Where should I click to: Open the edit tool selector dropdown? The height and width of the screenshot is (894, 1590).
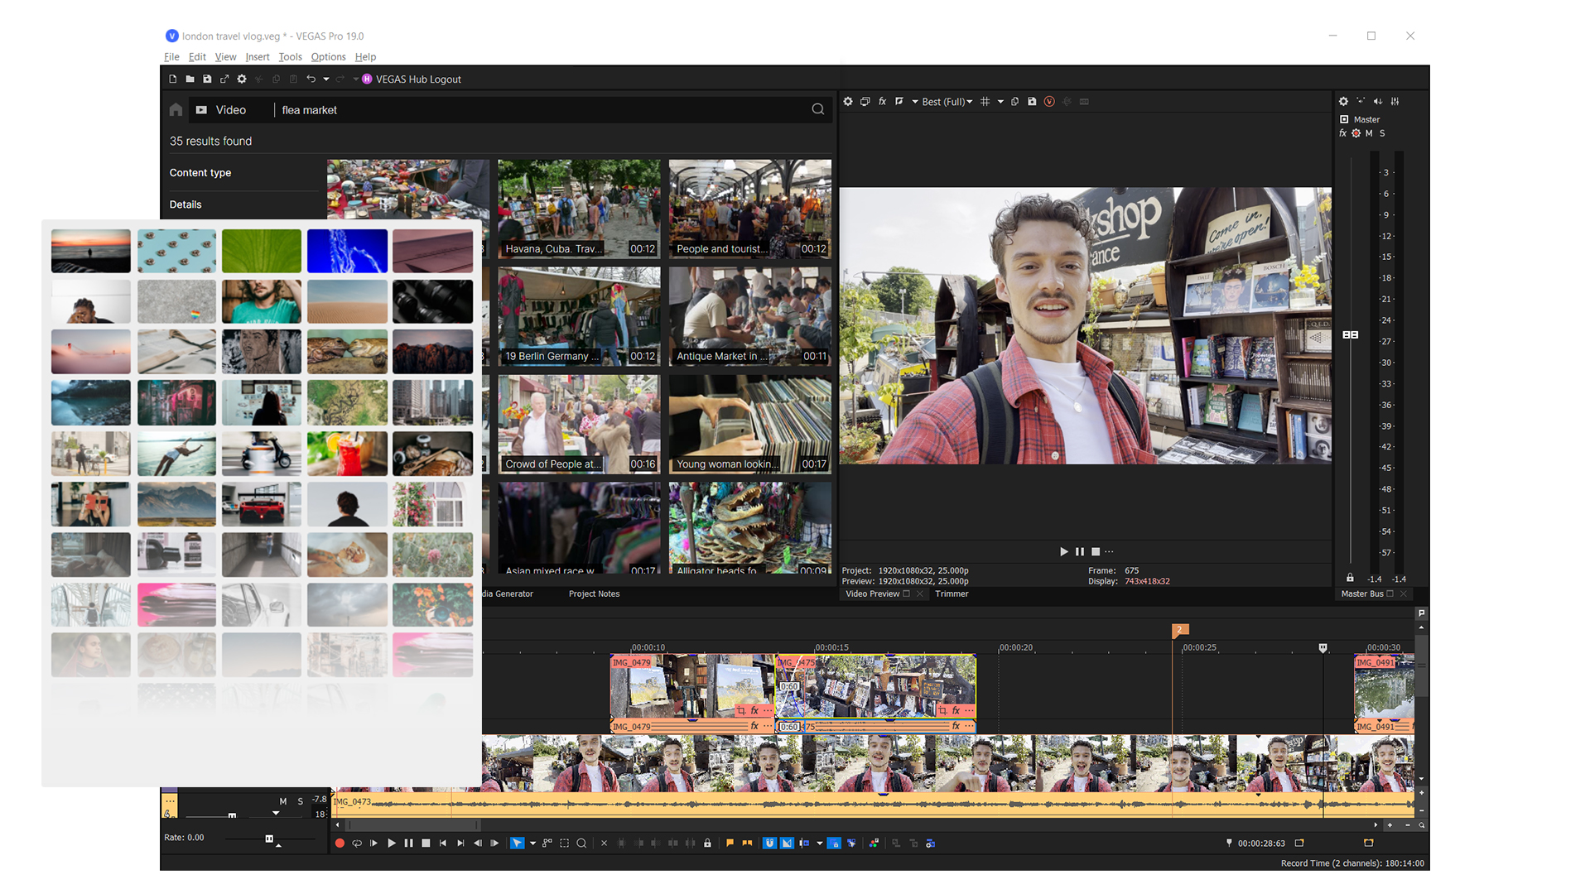pos(532,844)
